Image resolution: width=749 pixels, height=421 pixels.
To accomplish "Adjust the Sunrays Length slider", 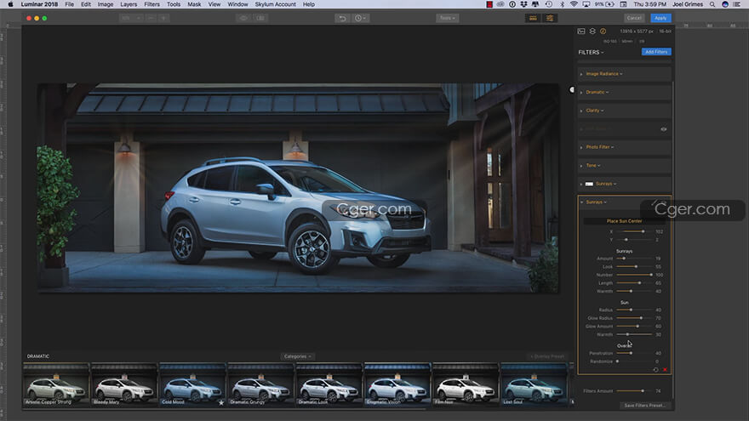I will (x=634, y=283).
